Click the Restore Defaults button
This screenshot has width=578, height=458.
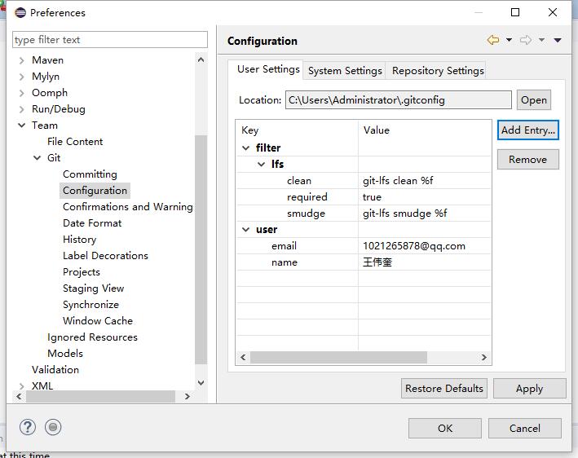pyautogui.click(x=444, y=389)
